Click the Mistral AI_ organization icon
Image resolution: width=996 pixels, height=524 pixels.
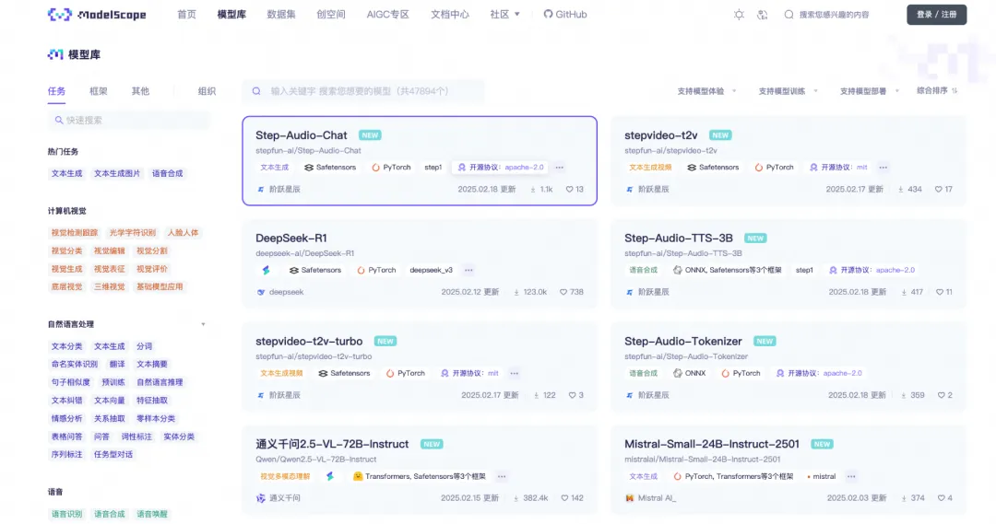click(630, 498)
